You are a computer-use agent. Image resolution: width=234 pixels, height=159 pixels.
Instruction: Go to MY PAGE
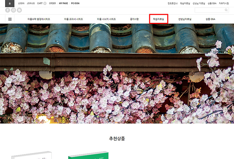point(63,3)
